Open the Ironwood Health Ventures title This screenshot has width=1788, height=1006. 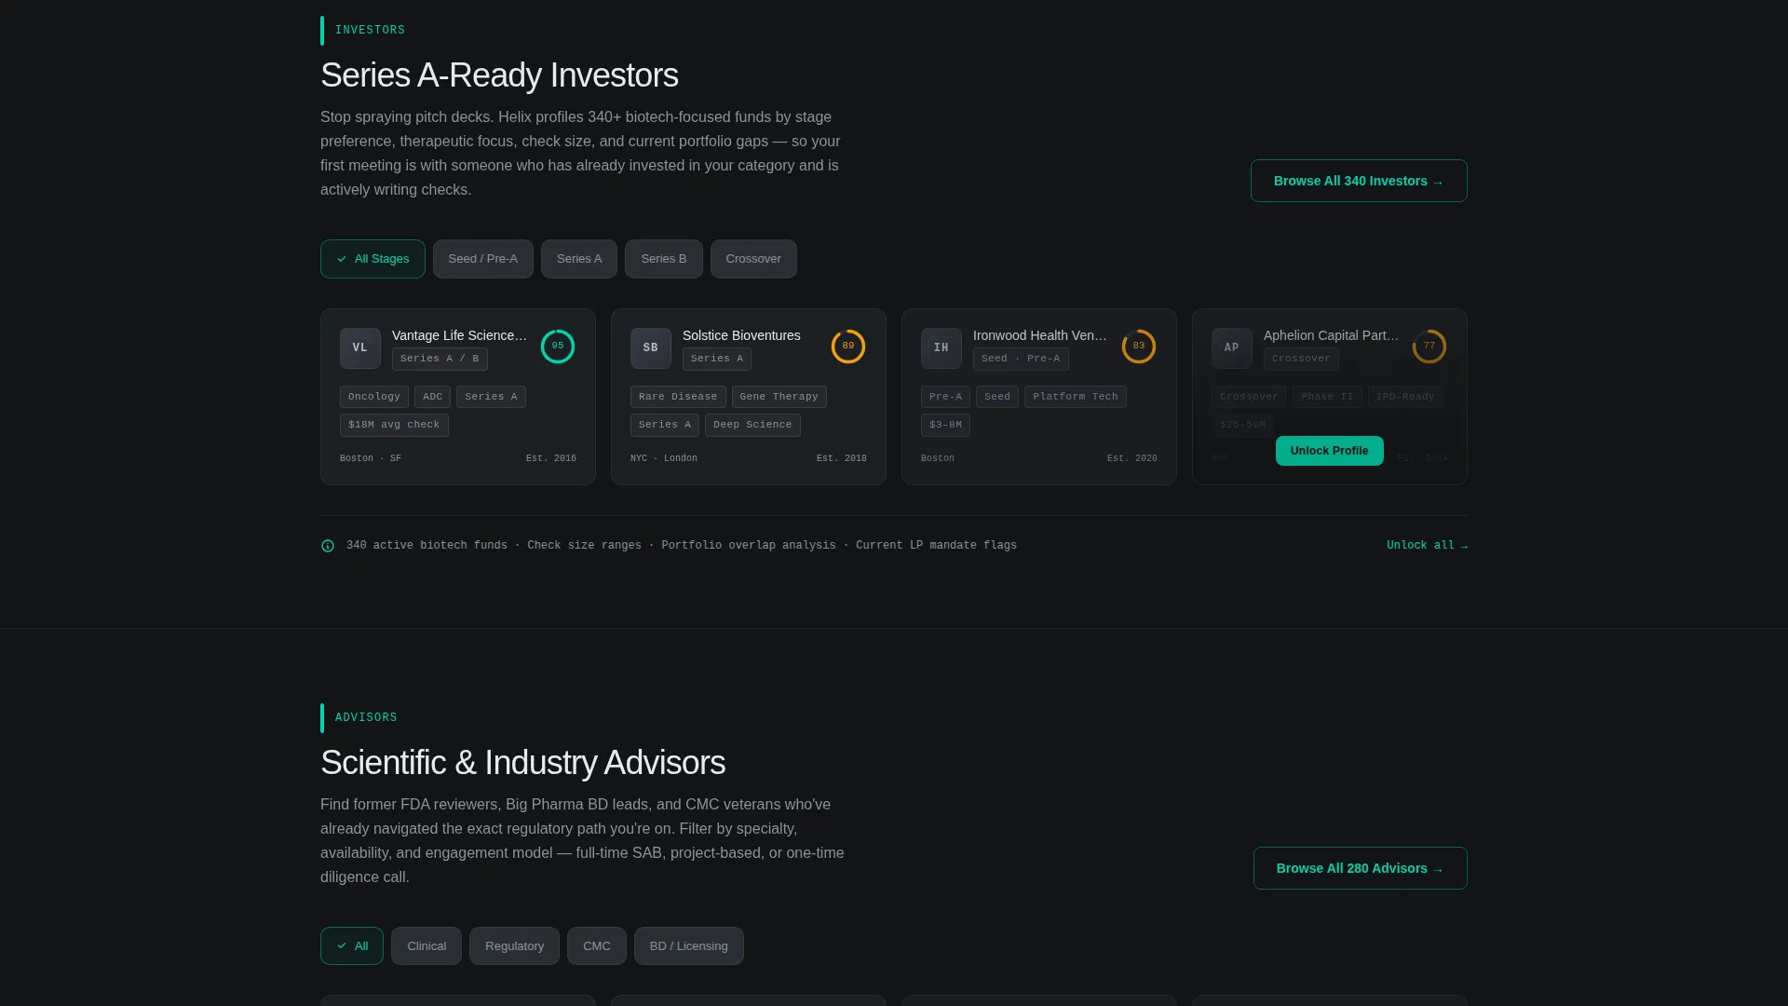[x=1040, y=335]
